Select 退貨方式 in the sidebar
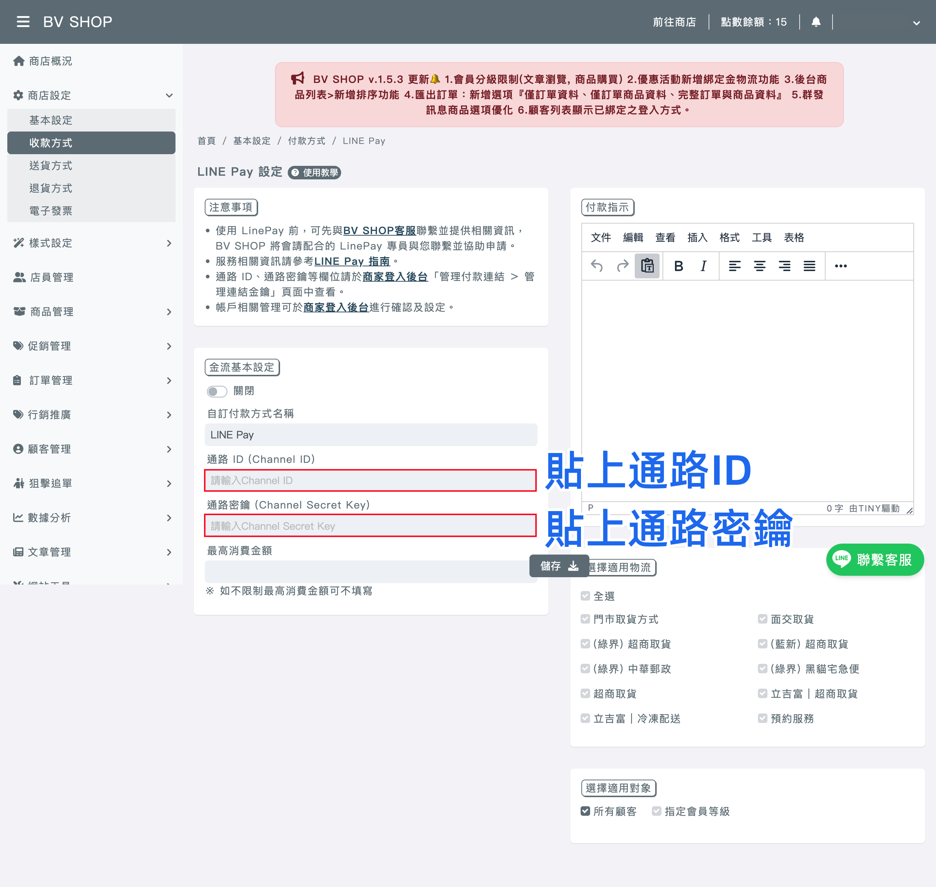936x887 pixels. (x=91, y=188)
